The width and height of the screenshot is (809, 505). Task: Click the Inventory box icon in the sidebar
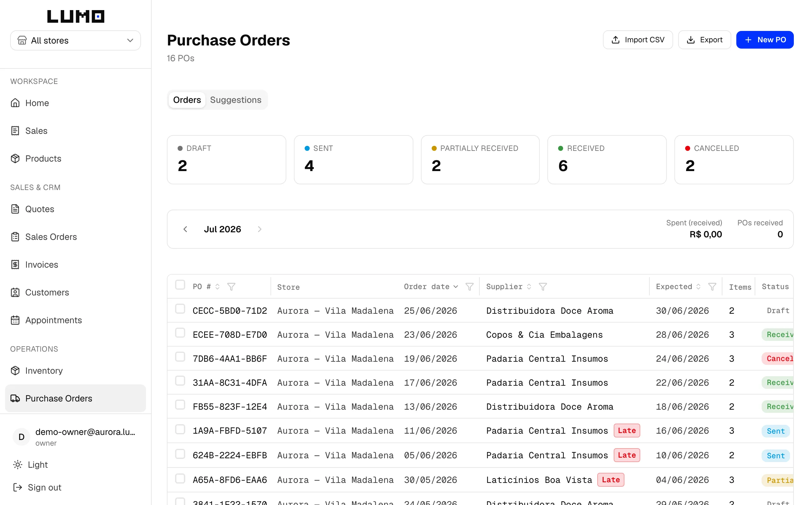point(15,371)
